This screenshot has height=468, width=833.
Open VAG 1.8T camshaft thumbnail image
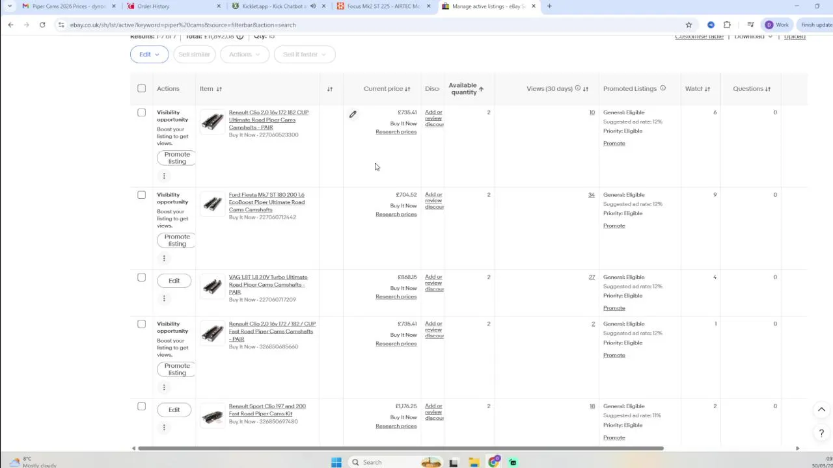[212, 287]
